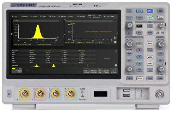Screen dimensions: 173x115
Task: Select the first yellow histogram thumbnail
Action: [x=37, y=66]
